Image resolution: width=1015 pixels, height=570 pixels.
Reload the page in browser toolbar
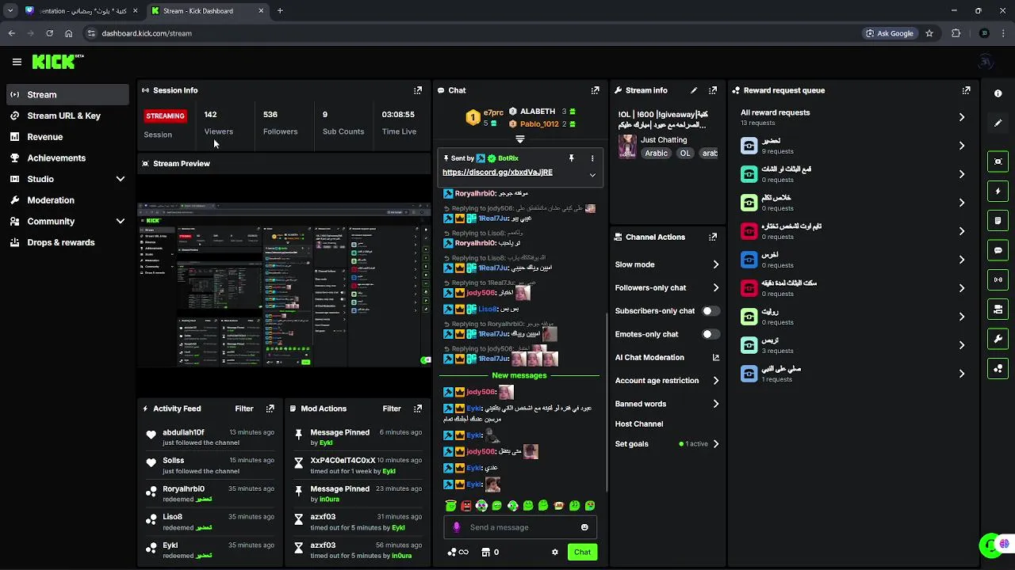(x=49, y=33)
